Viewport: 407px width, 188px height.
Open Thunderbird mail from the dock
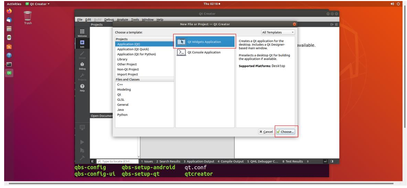[9, 20]
